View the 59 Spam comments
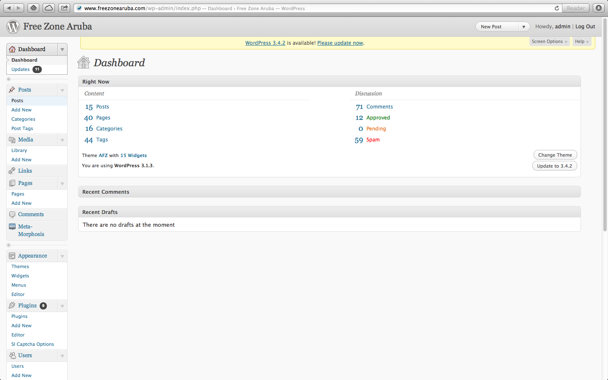The width and height of the screenshot is (608, 380). [x=367, y=140]
